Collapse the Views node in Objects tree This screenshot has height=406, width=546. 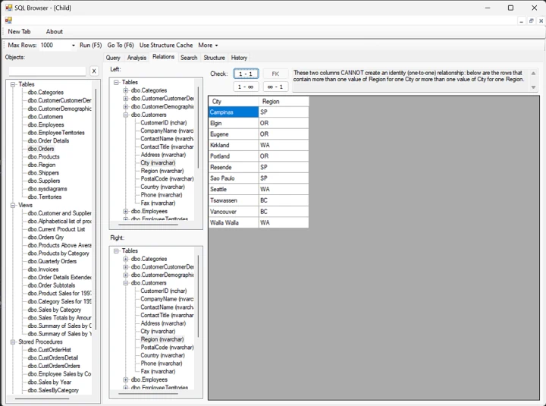click(13, 205)
